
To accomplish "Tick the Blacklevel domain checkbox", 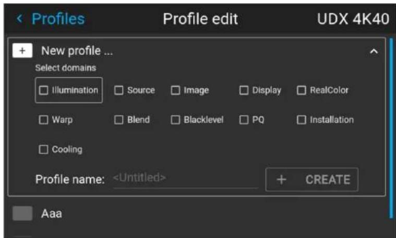I will (175, 120).
